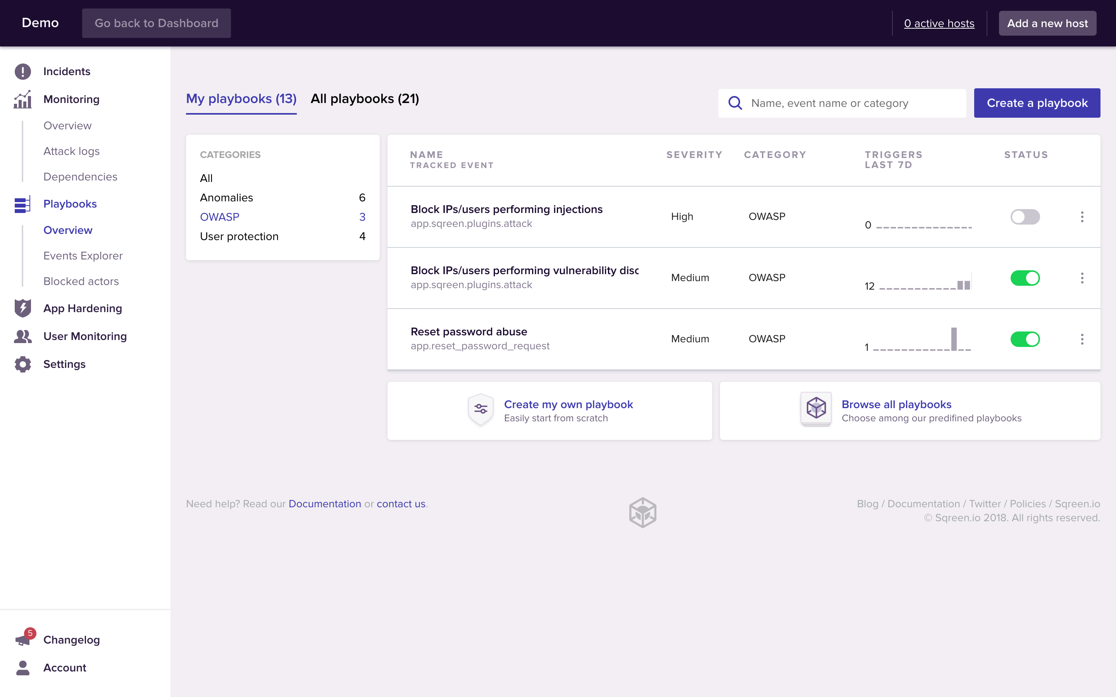Enable the Block IPs performing injections playbook
This screenshot has width=1116, height=697.
pyautogui.click(x=1025, y=217)
